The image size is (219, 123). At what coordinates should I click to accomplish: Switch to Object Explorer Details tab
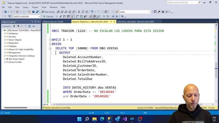coord(53,22)
